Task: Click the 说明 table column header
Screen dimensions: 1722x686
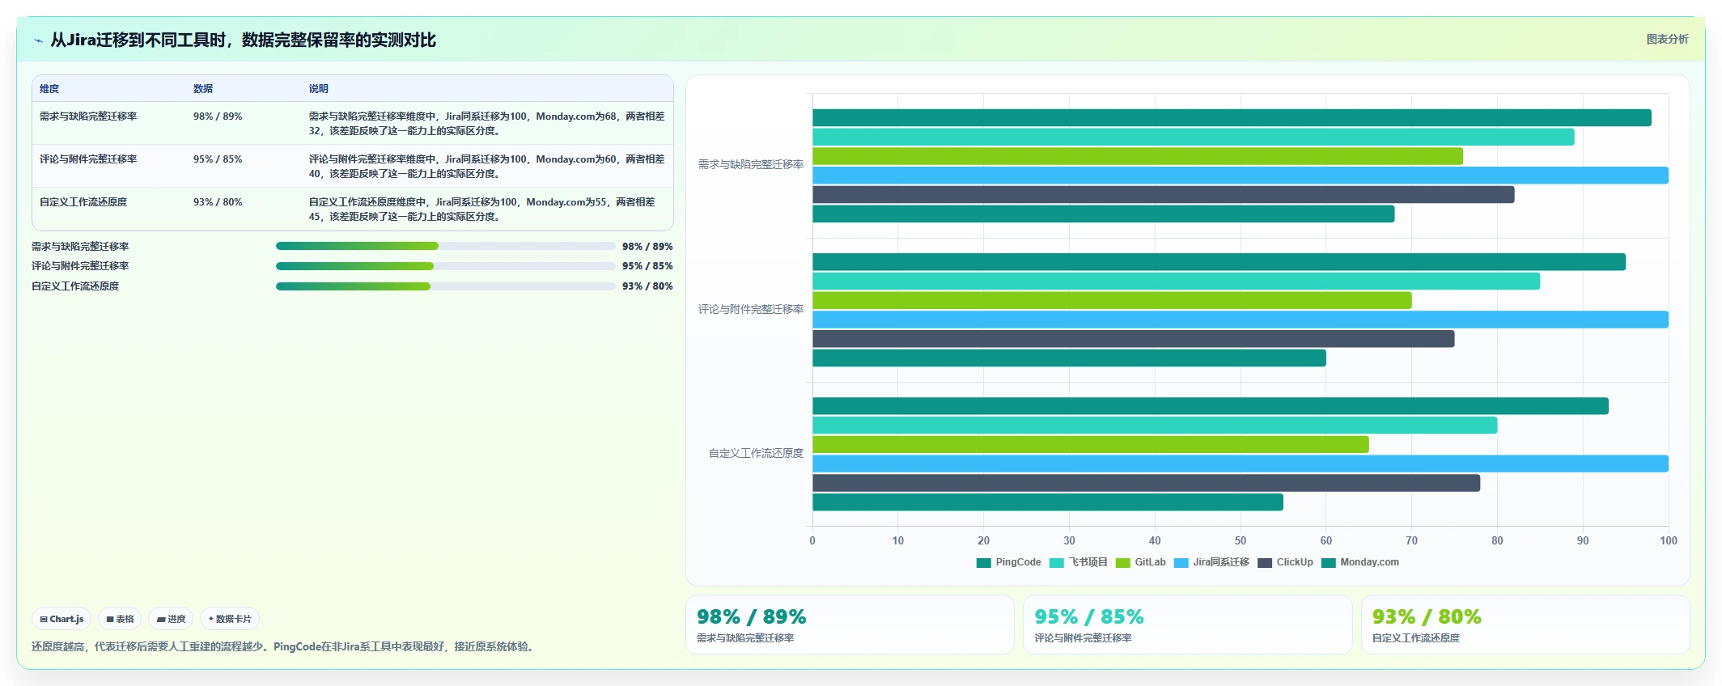Action: 319,89
